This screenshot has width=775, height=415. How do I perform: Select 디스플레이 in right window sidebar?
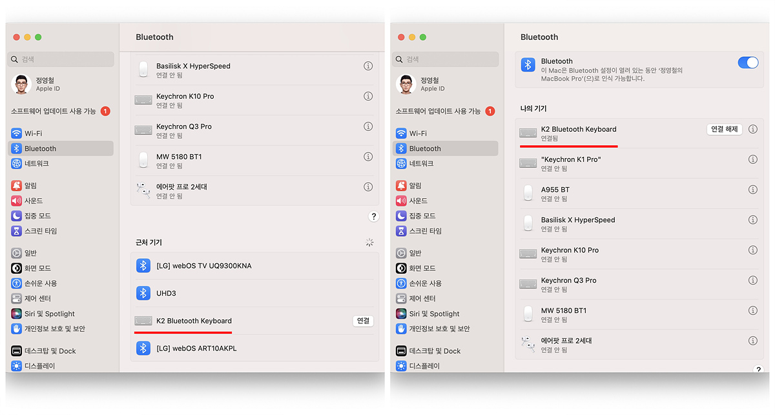446,366
